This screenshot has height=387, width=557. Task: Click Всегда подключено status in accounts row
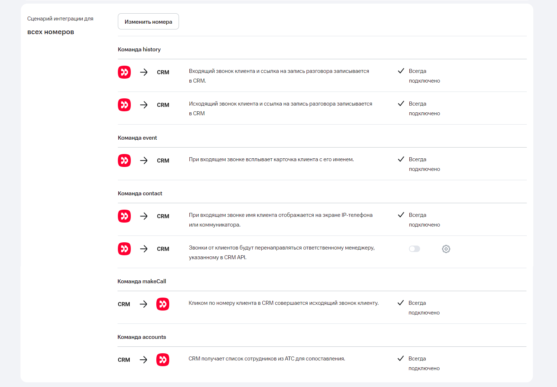coord(424,363)
